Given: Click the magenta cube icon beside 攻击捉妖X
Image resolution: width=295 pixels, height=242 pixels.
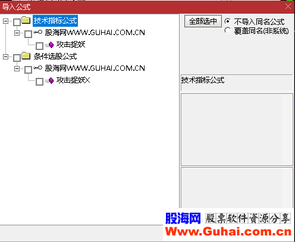Looking at the screenshot, I should pos(51,81).
